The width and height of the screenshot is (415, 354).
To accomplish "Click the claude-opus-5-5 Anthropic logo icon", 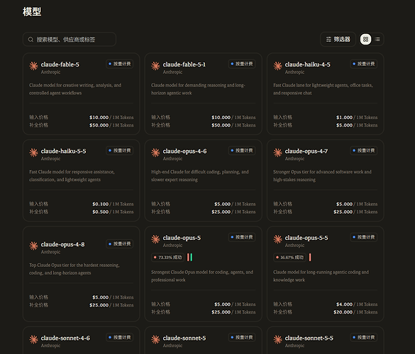I will (x=277, y=239).
